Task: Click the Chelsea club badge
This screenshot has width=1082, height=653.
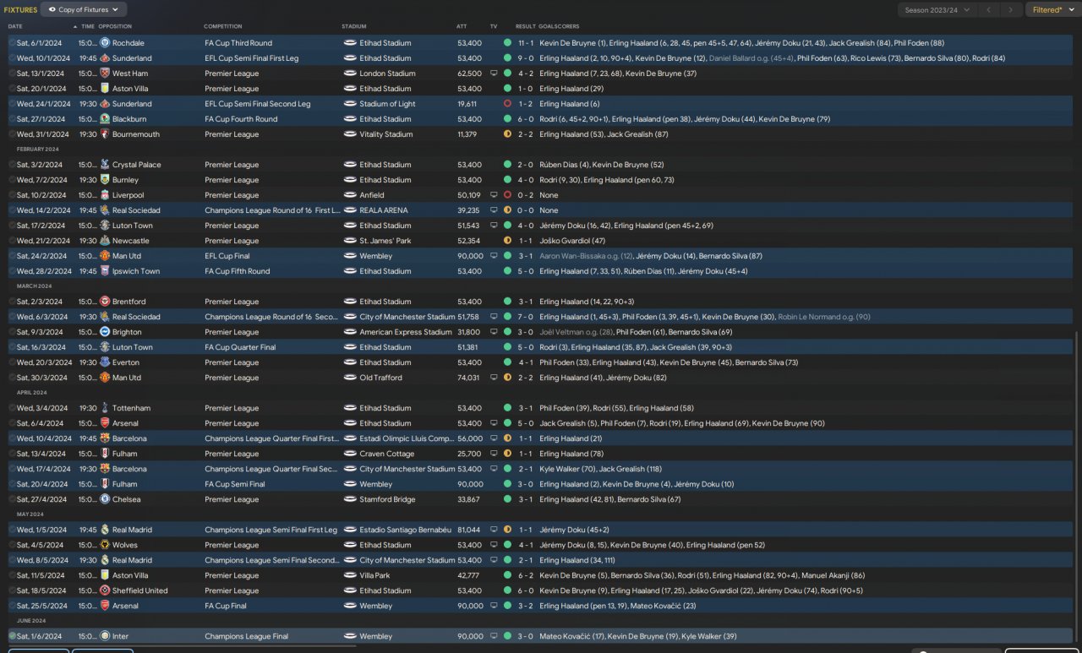Action: coord(105,499)
